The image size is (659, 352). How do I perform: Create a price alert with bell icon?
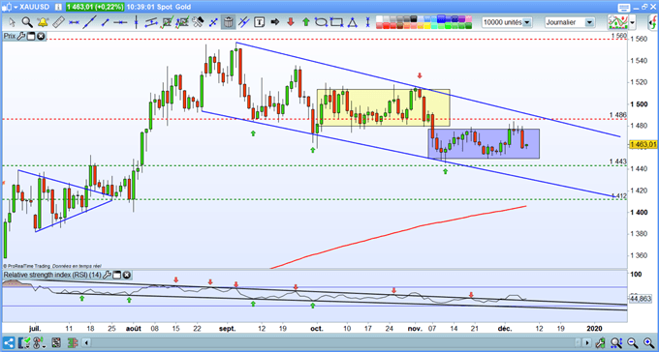(x=43, y=22)
